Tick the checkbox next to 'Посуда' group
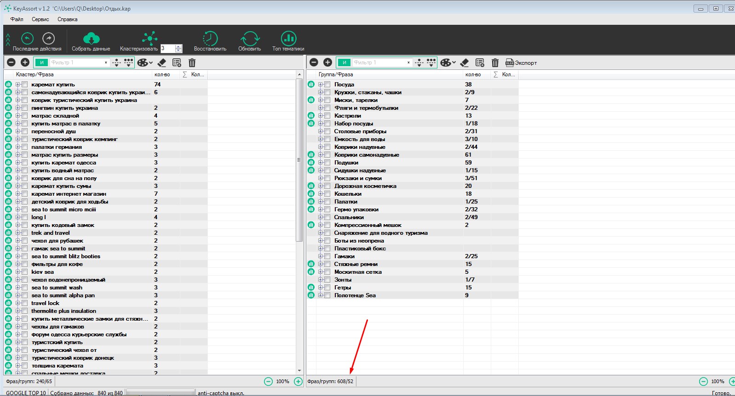 327,85
